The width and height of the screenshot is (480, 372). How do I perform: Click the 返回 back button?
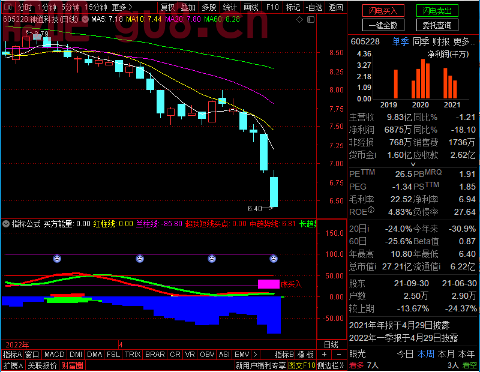click(335, 7)
